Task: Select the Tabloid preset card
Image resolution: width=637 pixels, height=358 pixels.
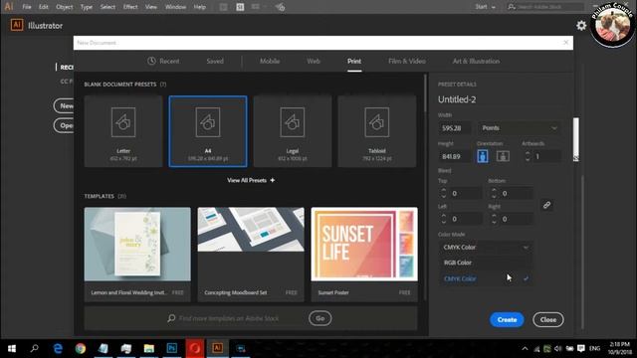Action: tap(377, 131)
